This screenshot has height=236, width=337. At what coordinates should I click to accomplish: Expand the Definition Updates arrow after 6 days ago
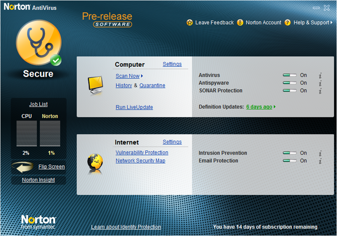275,107
